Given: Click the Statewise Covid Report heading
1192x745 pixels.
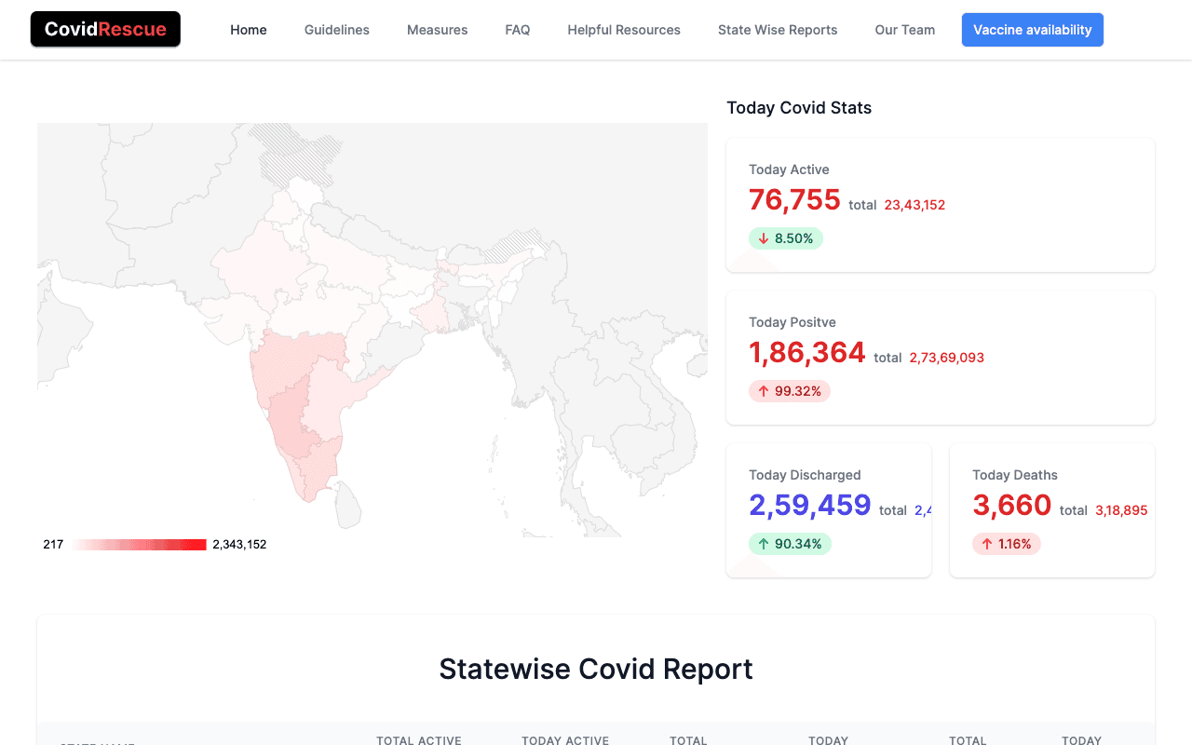Looking at the screenshot, I should point(596,669).
